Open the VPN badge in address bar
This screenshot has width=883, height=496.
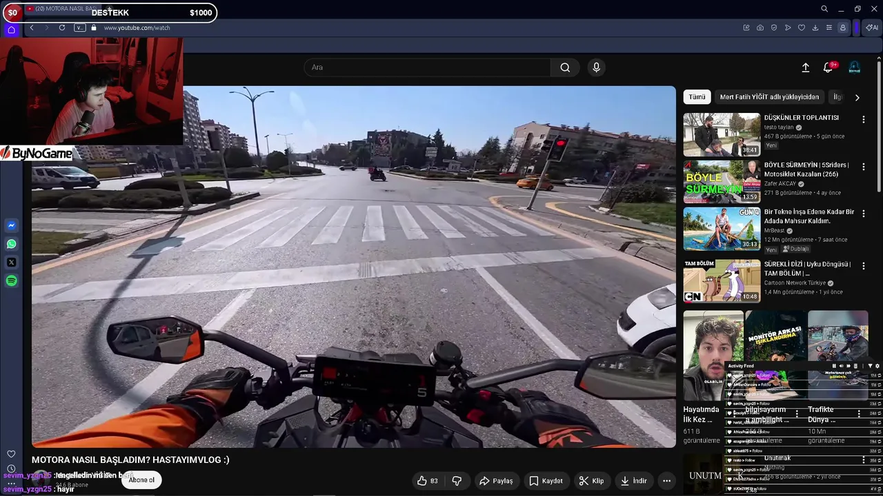click(79, 28)
